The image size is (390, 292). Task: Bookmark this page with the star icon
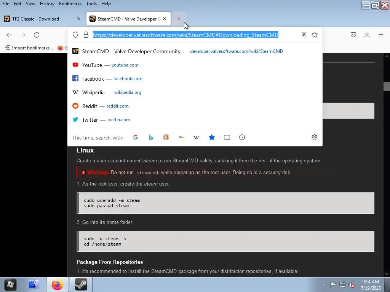pos(314,35)
